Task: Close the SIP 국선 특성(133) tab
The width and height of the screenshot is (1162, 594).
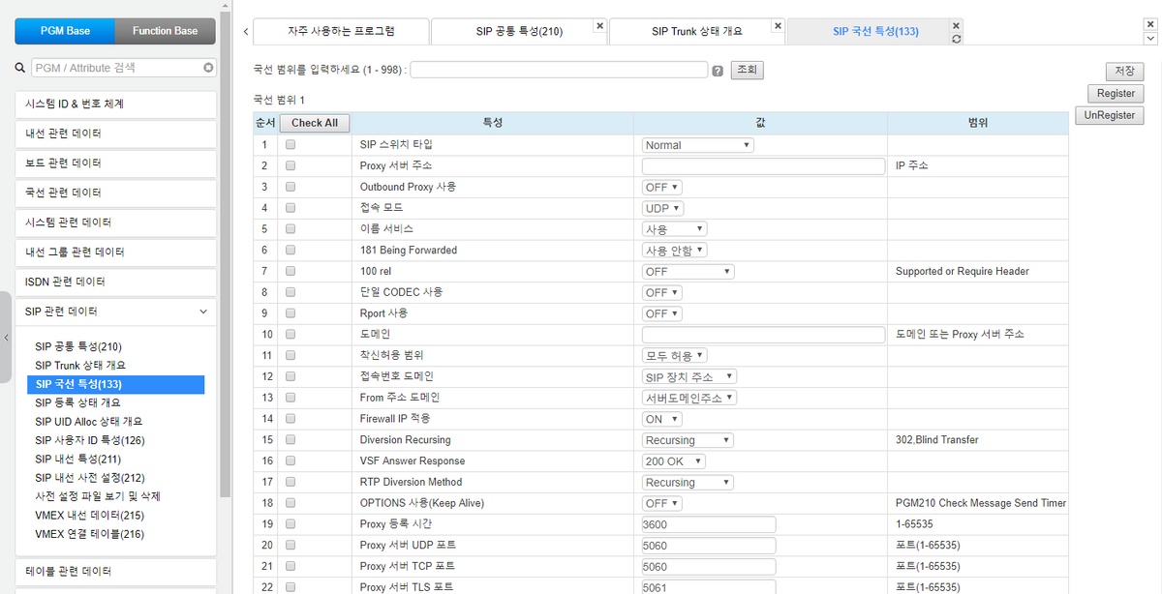Action: 957,25
